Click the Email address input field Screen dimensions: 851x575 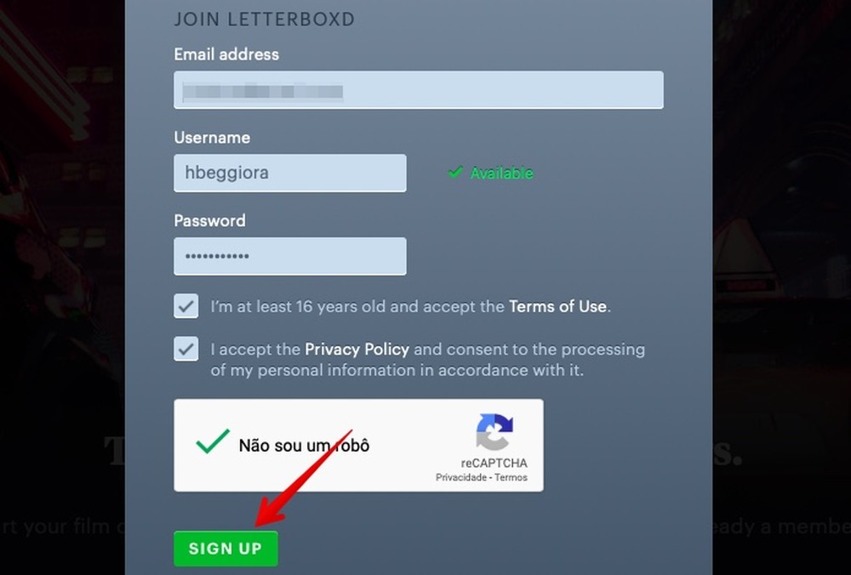click(418, 89)
